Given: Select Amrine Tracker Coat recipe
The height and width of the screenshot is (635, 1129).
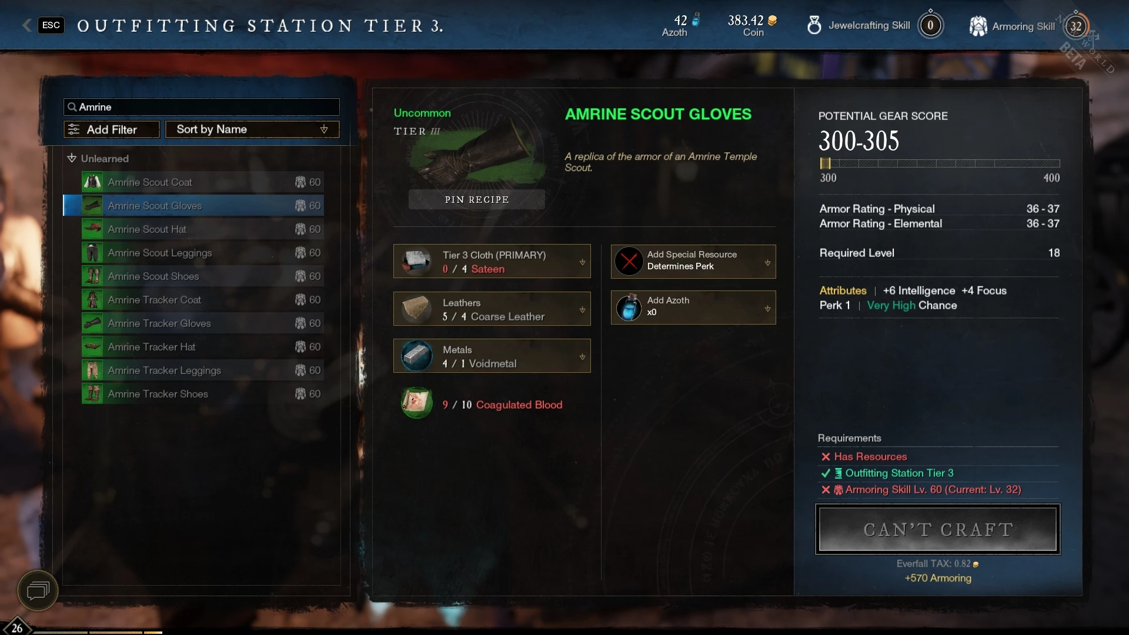Looking at the screenshot, I should (202, 300).
